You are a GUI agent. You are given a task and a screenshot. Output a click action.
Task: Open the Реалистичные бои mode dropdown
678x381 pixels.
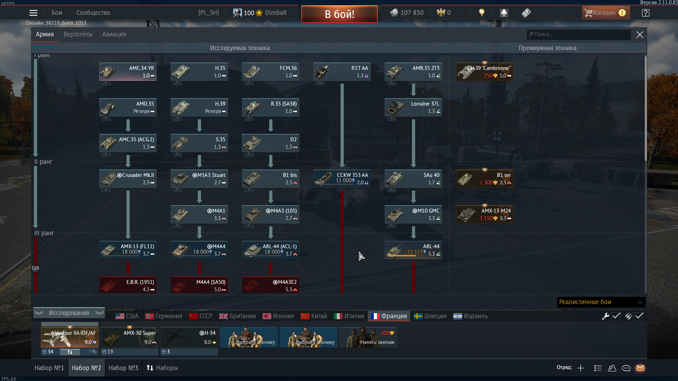601,302
